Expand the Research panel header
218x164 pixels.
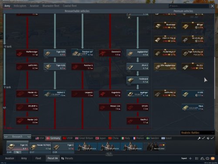(17, 137)
